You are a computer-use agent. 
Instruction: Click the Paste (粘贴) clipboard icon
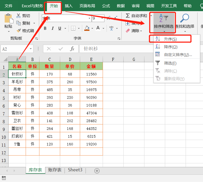pyautogui.click(x=8, y=19)
